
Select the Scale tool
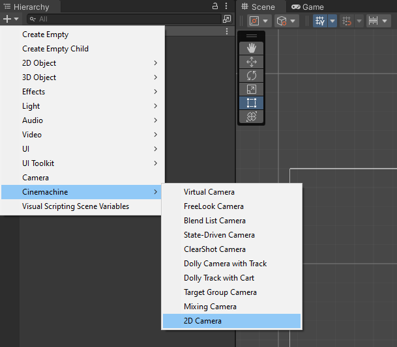[252, 89]
